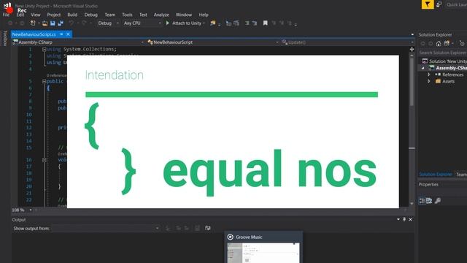The height and width of the screenshot is (263, 467).
Task: Toggle word wrap in the Output panel
Action: [x=207, y=228]
